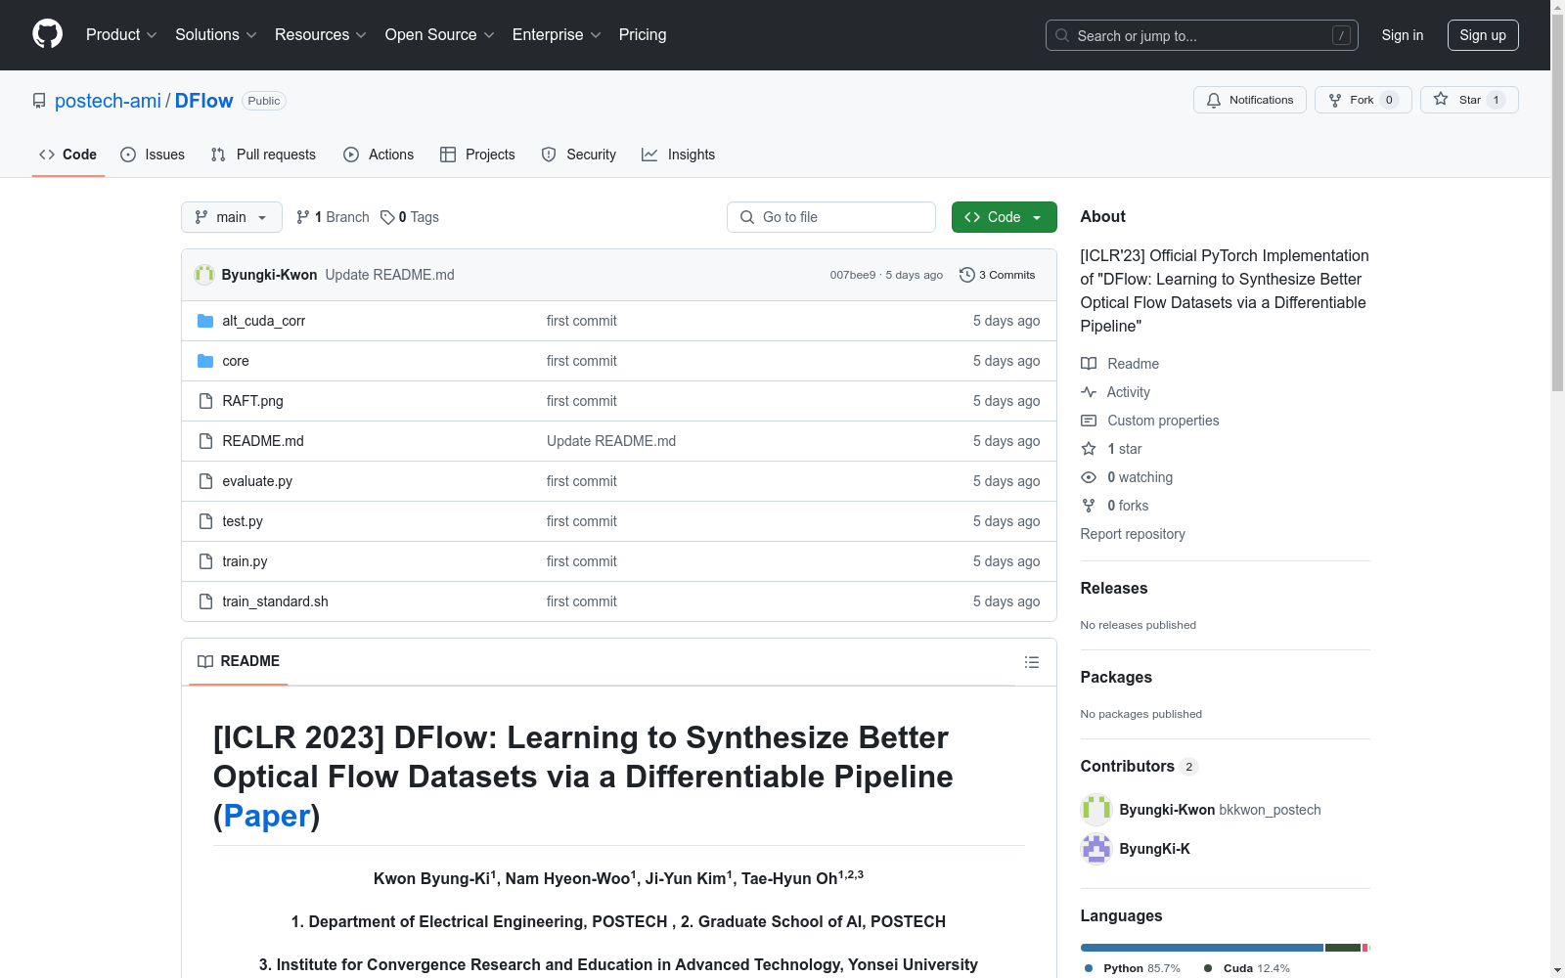Click the train.py file icon
This screenshot has width=1565, height=978.
pyautogui.click(x=205, y=561)
